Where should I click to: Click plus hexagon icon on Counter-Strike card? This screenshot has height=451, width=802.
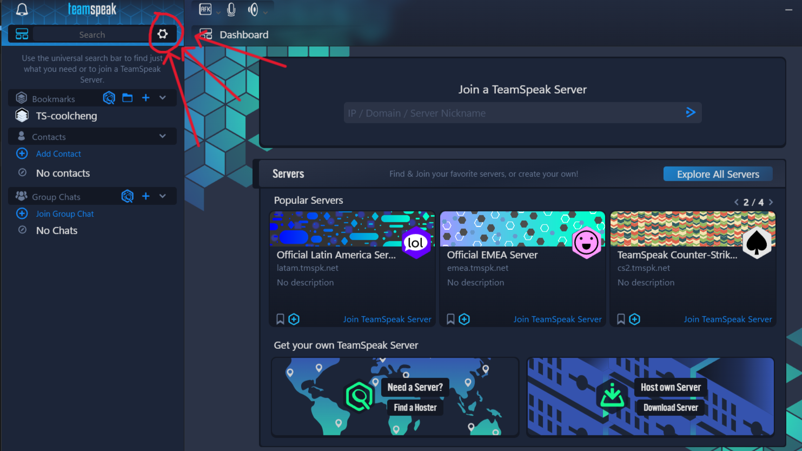point(635,319)
